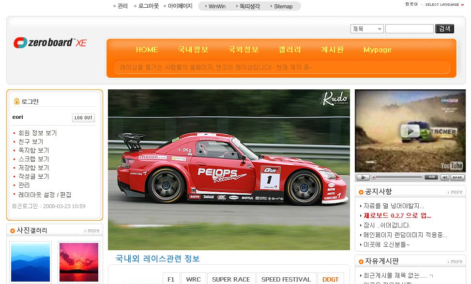Image resolution: width=471 pixels, height=284 pixels.
Task: Switch to the SPEED FESTIVAL tab
Action: point(286,279)
